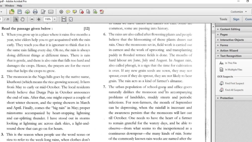Click the document scrollbar up arrow
The image size is (252, 142).
click(213, 26)
